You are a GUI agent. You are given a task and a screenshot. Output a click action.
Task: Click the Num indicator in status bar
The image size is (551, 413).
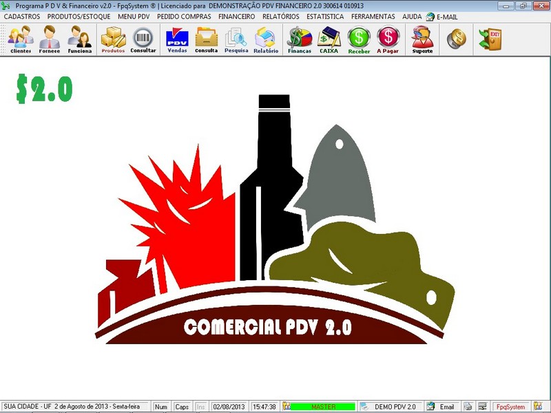point(161,407)
